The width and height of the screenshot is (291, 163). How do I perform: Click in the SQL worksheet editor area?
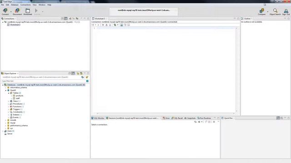[166, 69]
